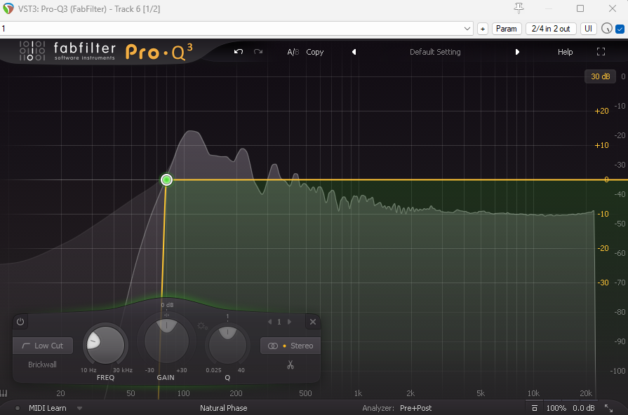Open the 30 dB display range selector

click(x=601, y=76)
